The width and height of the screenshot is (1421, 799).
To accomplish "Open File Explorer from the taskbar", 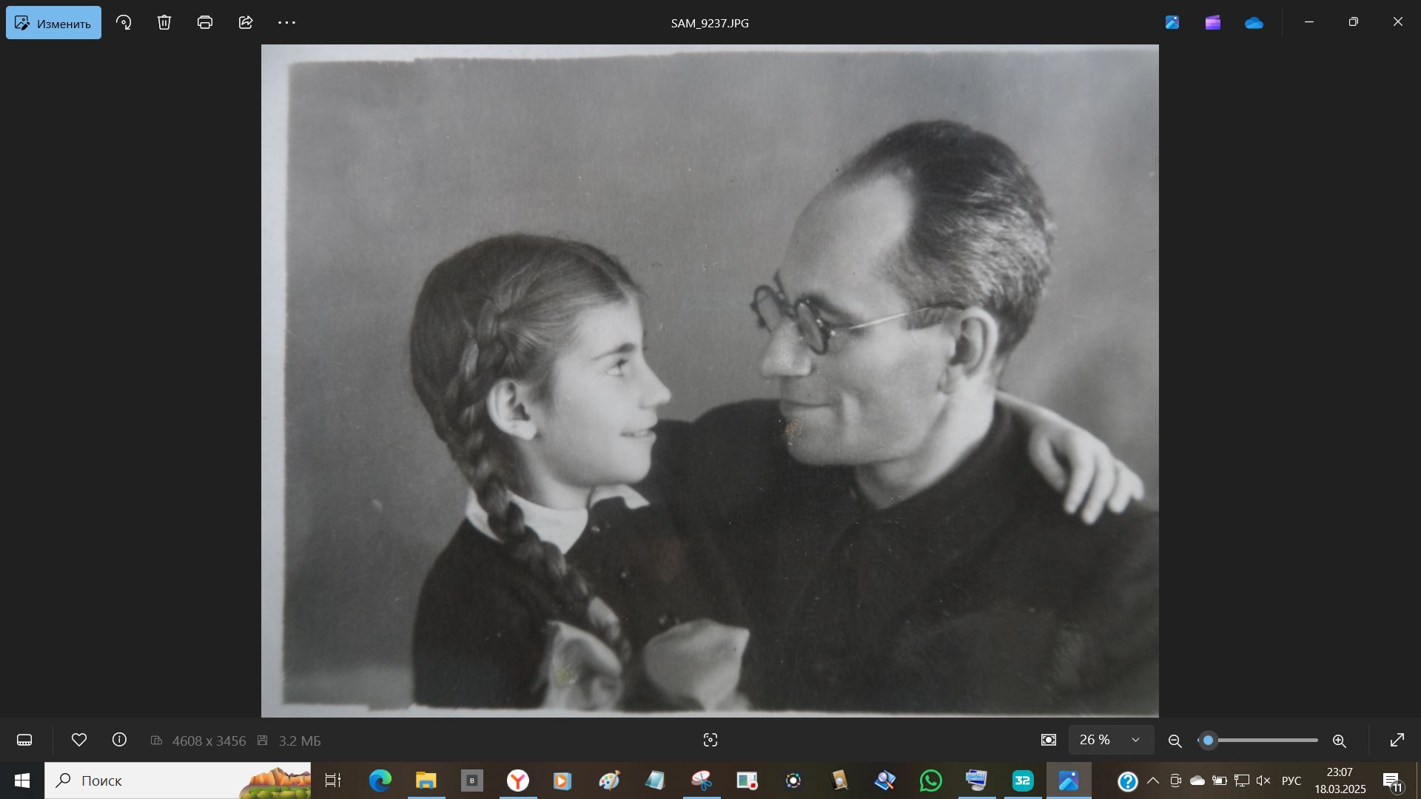I will (426, 781).
